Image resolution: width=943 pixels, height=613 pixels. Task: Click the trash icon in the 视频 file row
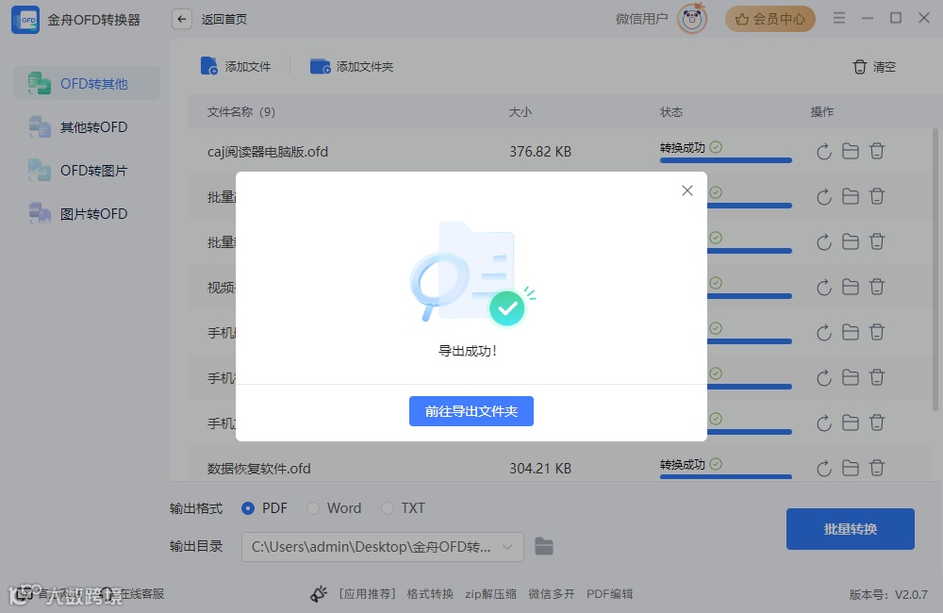pyautogui.click(x=877, y=287)
